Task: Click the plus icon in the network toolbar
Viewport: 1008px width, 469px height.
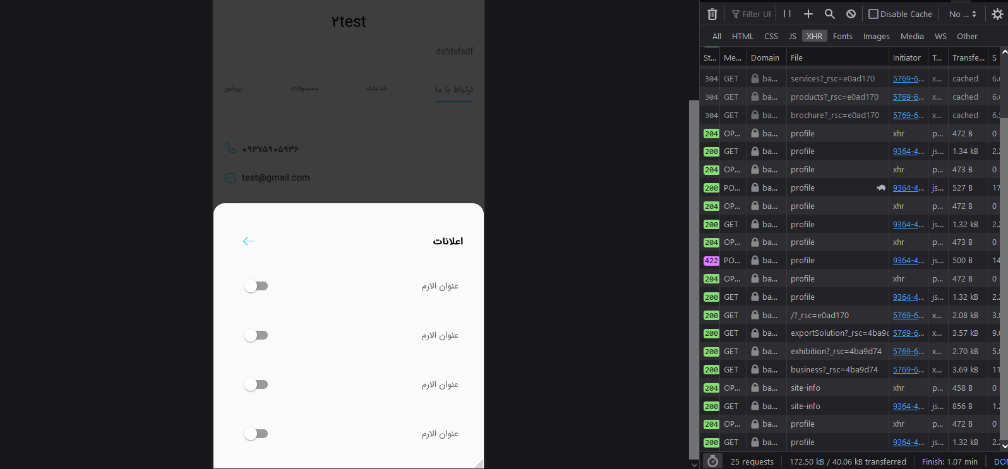Action: 808,14
